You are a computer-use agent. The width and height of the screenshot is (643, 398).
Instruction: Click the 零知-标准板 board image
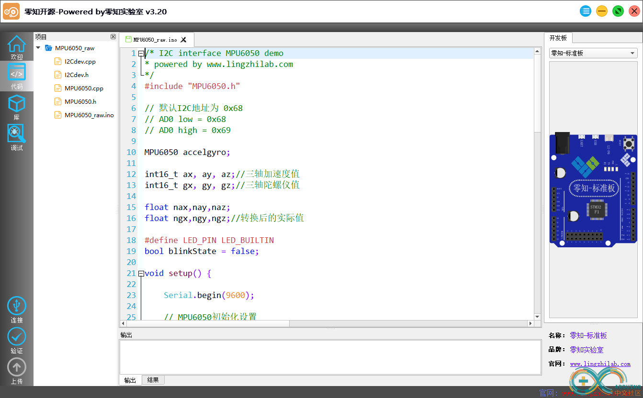[x=593, y=189]
